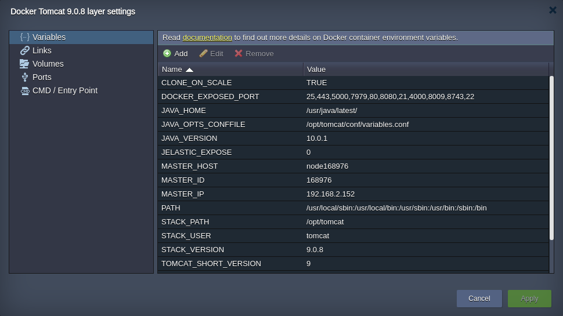Viewport: 563px width, 316px height.
Task: Select the MASTER_ID variable name
Action: click(183, 180)
